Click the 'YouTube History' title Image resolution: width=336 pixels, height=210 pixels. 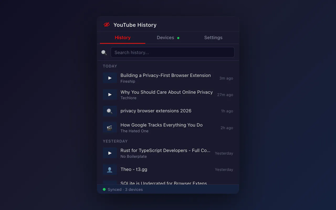[135, 25]
